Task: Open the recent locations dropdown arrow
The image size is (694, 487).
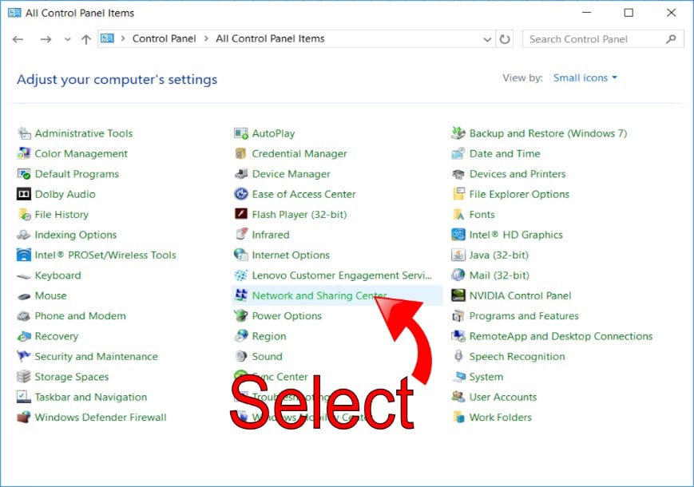Action: (x=67, y=39)
